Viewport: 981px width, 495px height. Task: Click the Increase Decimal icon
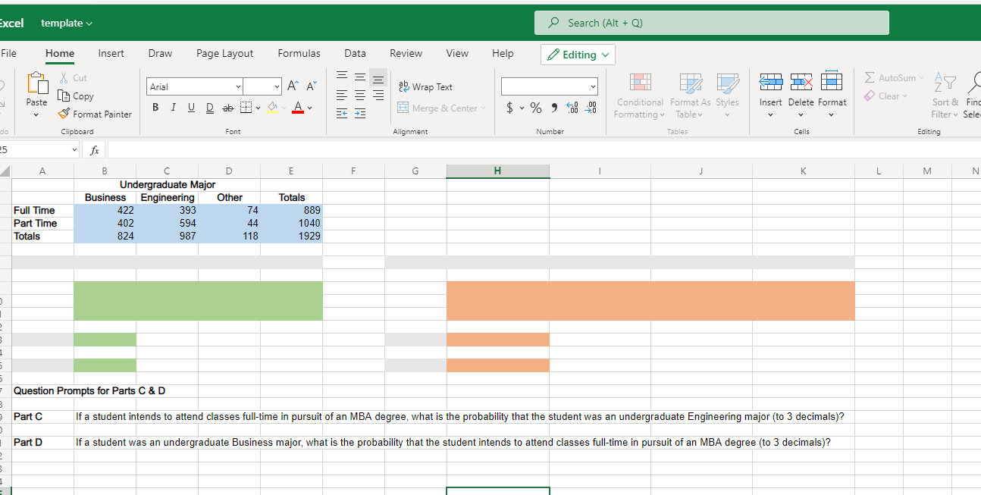tap(572, 108)
